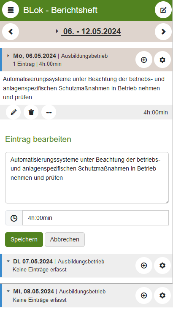Screen dimensions: 173x309
Task: Add entry for Monday 06.05.2024
Action: click(x=144, y=60)
